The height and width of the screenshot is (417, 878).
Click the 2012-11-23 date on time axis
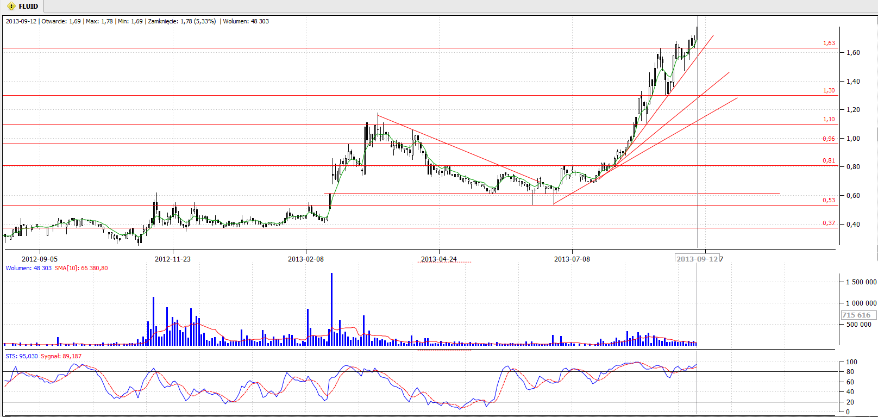[x=173, y=259]
